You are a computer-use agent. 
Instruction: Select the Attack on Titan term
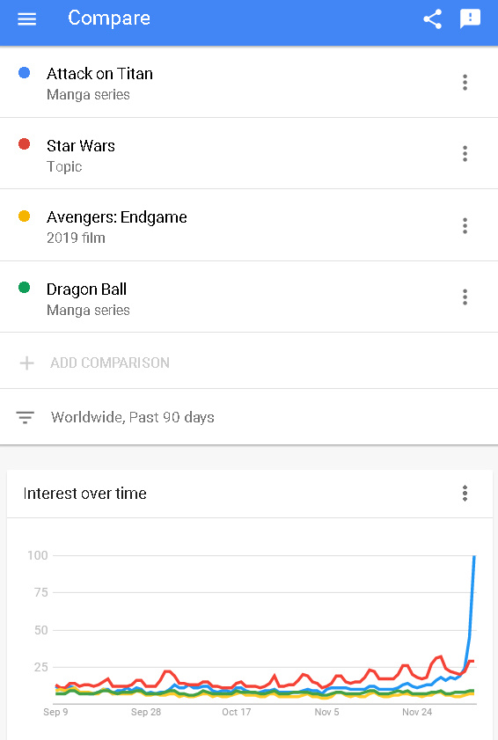coord(99,74)
